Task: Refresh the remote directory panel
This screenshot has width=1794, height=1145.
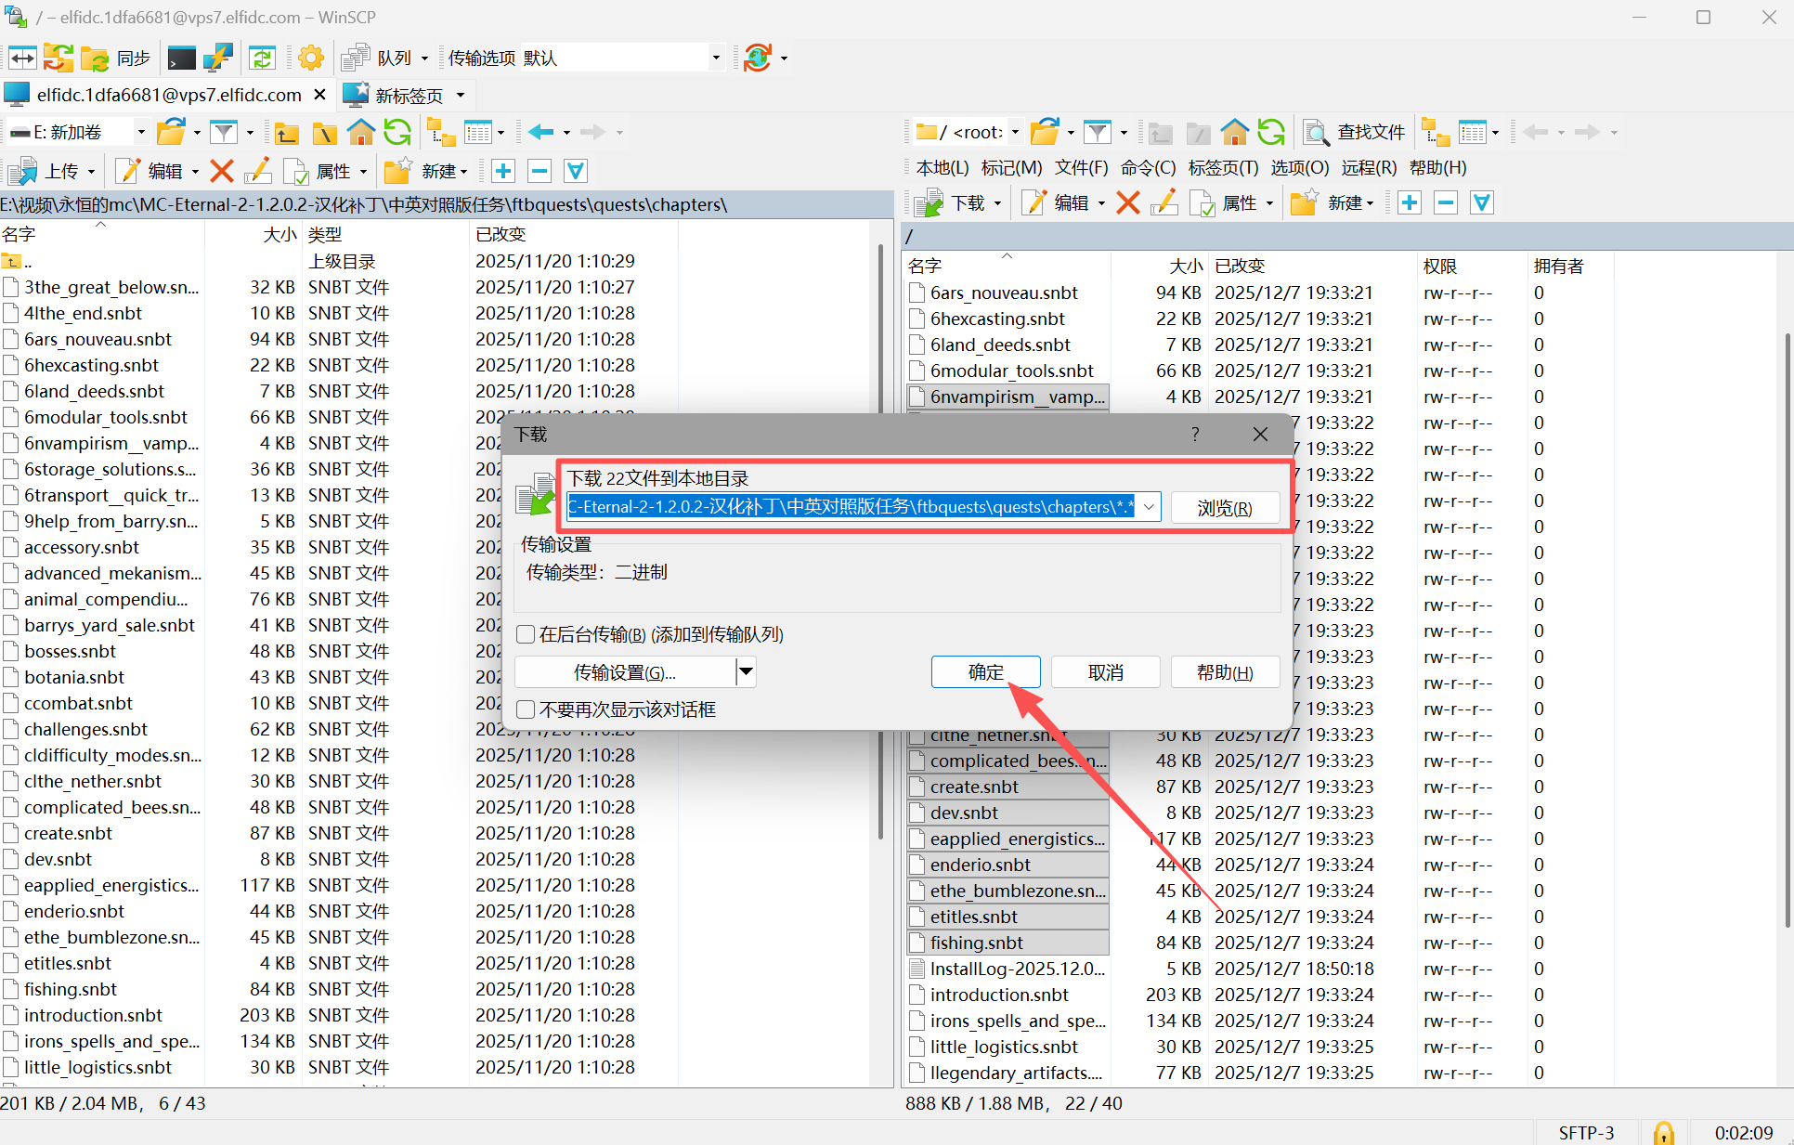Action: (1270, 133)
